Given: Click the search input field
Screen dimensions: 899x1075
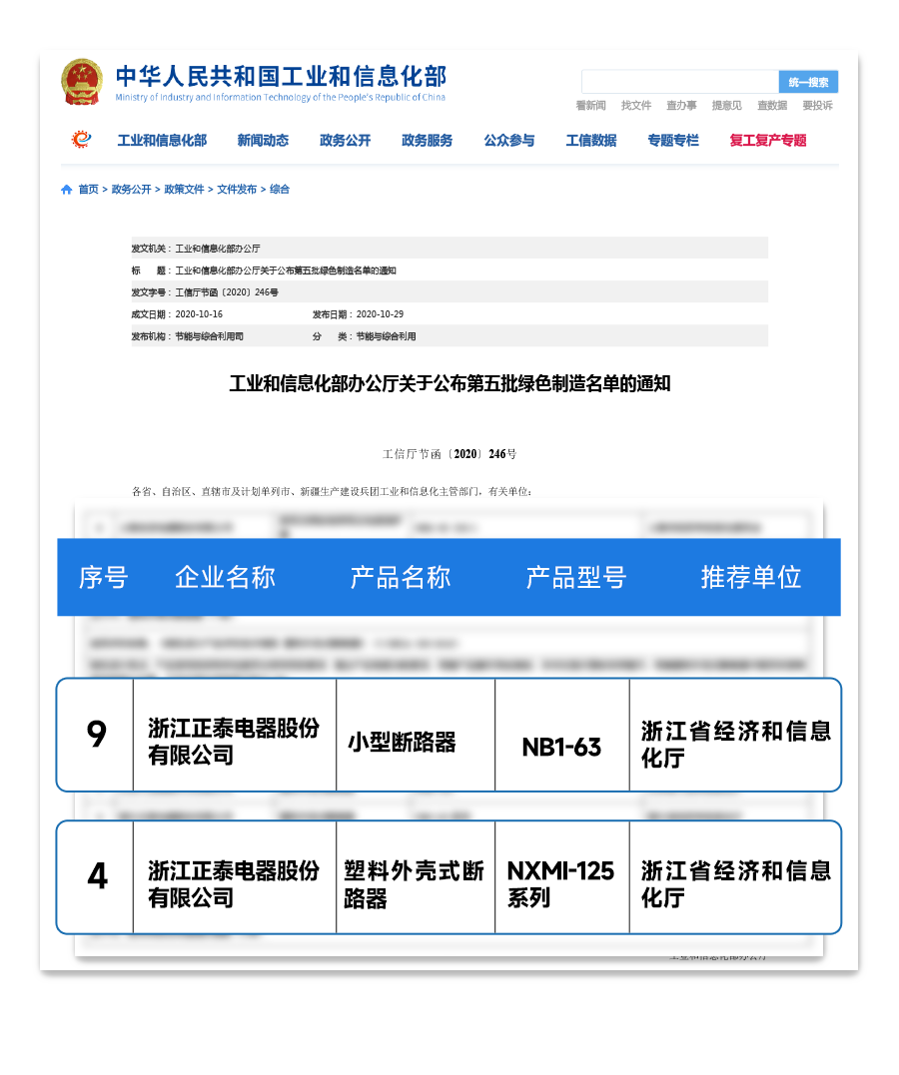Looking at the screenshot, I should (680, 82).
